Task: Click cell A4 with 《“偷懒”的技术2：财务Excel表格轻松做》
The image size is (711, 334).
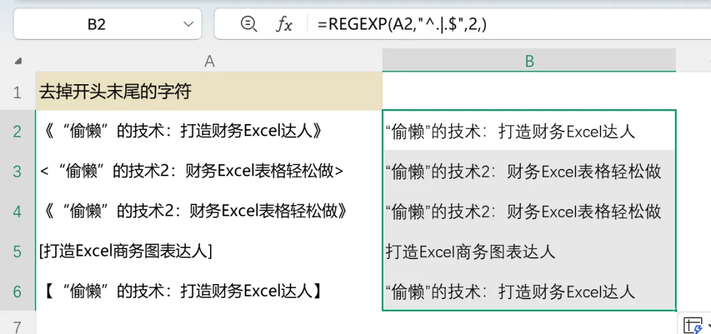Action: click(x=209, y=211)
